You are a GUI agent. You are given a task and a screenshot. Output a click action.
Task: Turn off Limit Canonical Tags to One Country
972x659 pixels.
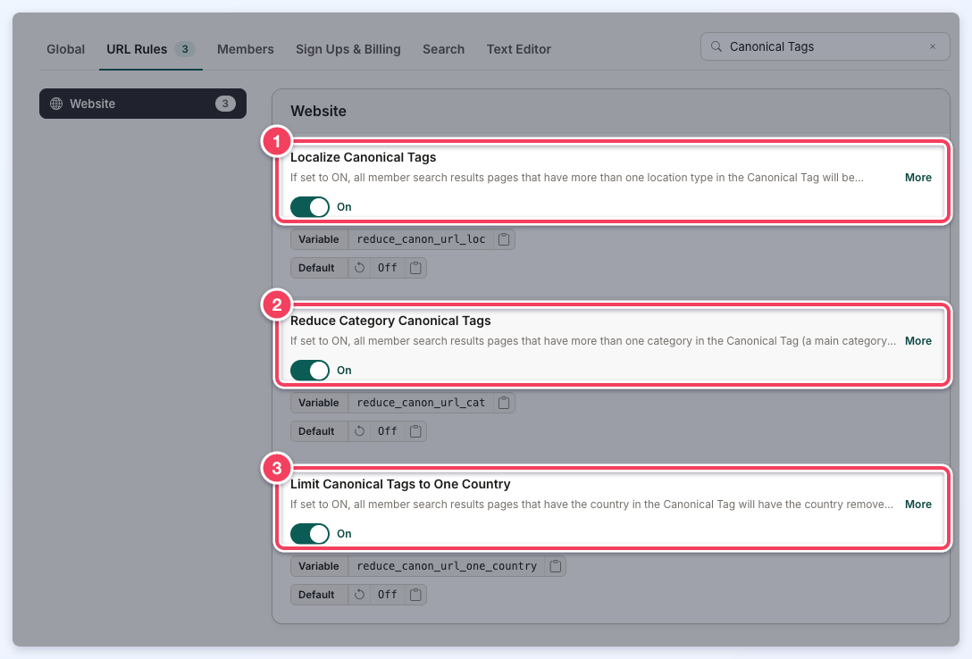310,534
